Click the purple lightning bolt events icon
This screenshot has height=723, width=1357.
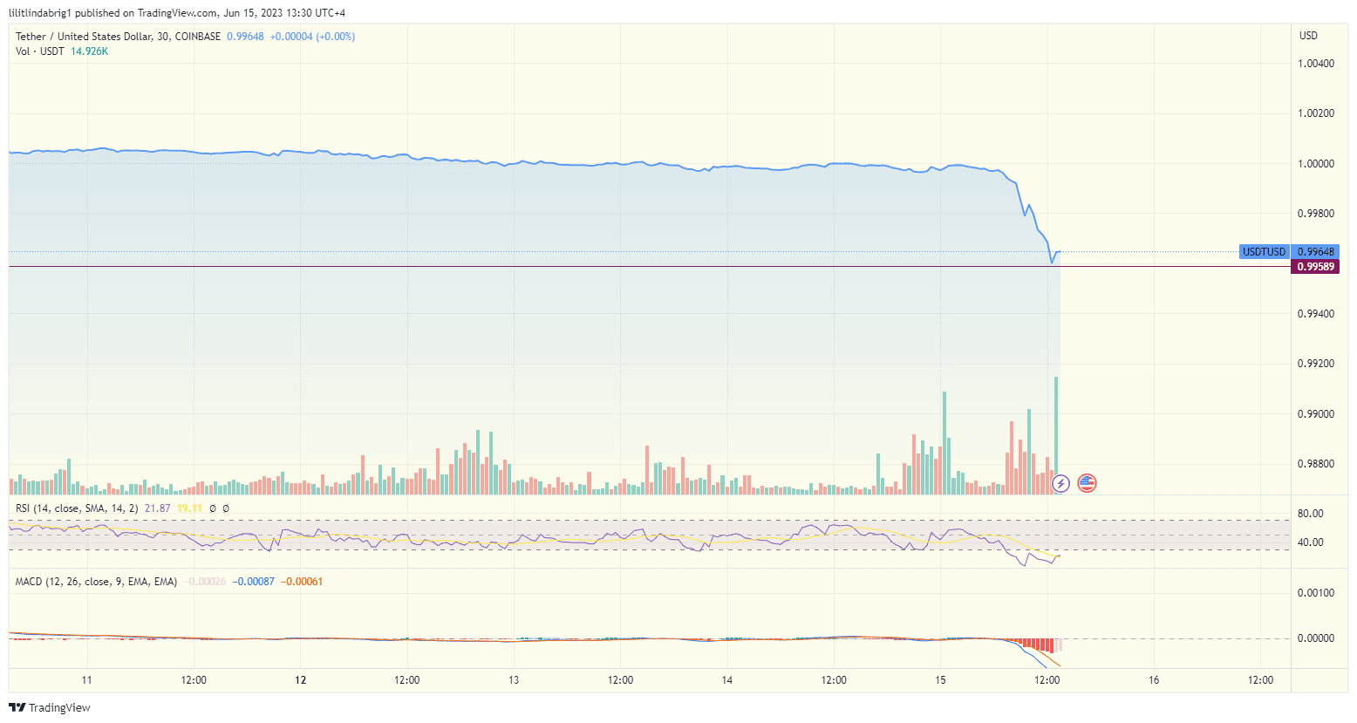1060,482
